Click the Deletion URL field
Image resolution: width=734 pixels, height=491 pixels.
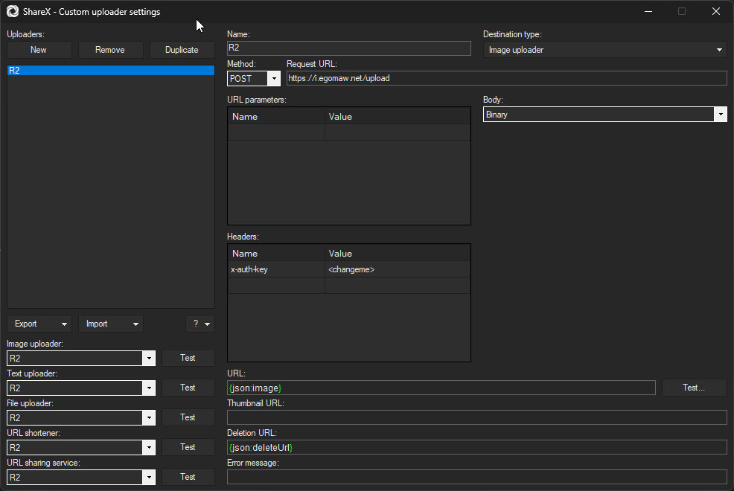pos(477,448)
